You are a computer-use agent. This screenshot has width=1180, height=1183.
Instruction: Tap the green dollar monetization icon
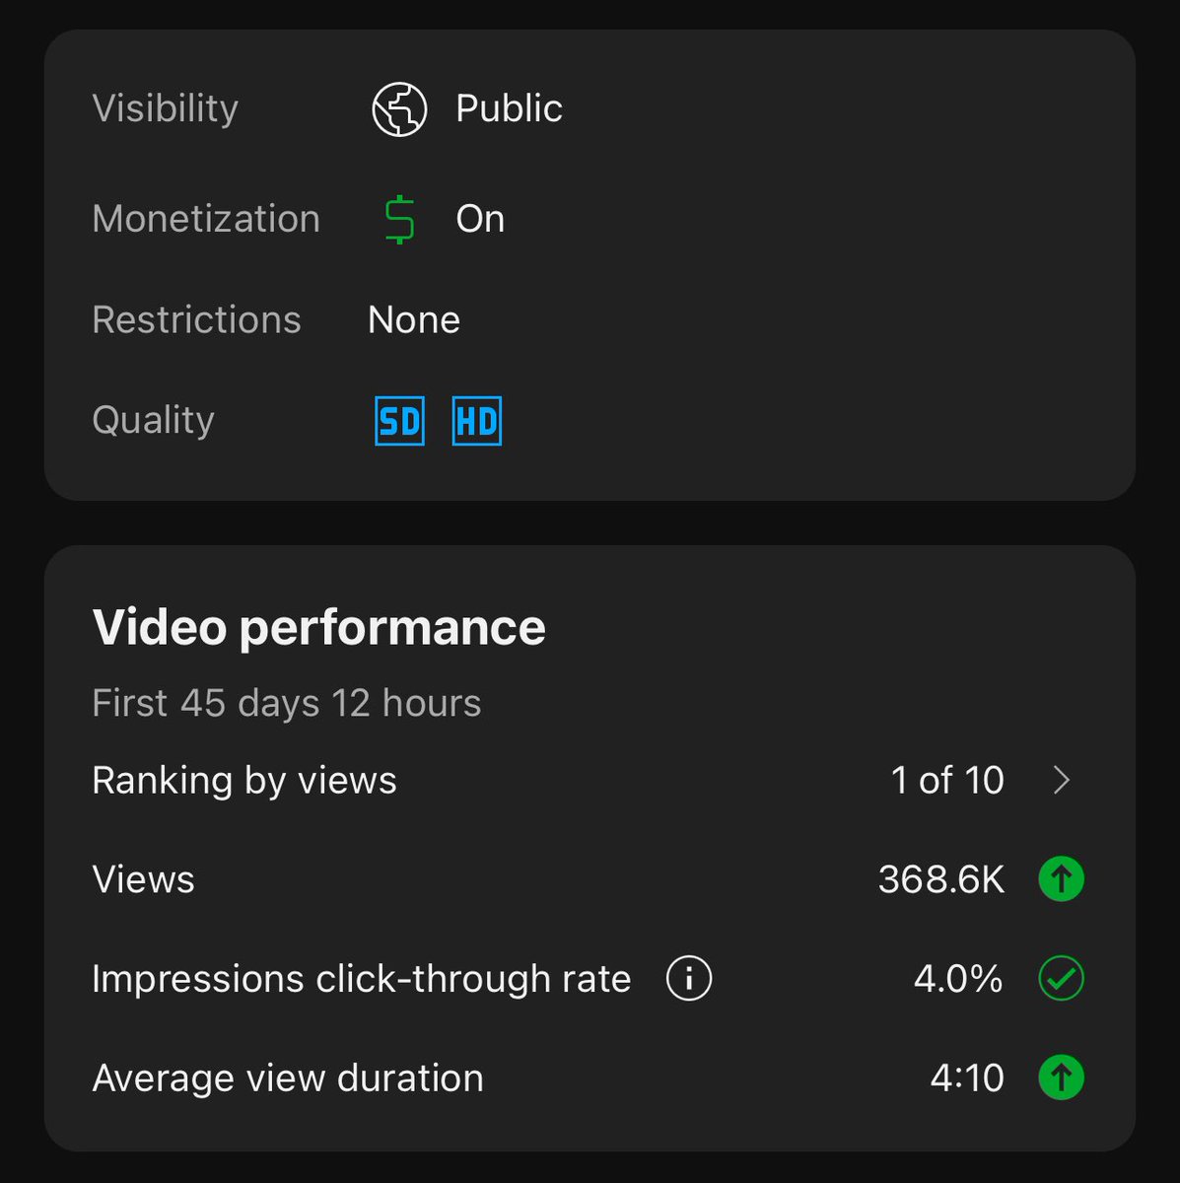[x=399, y=219]
